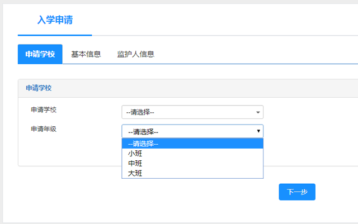The height and width of the screenshot is (224, 358).
Task: Click the 申请学校 field label
Action: click(44, 109)
